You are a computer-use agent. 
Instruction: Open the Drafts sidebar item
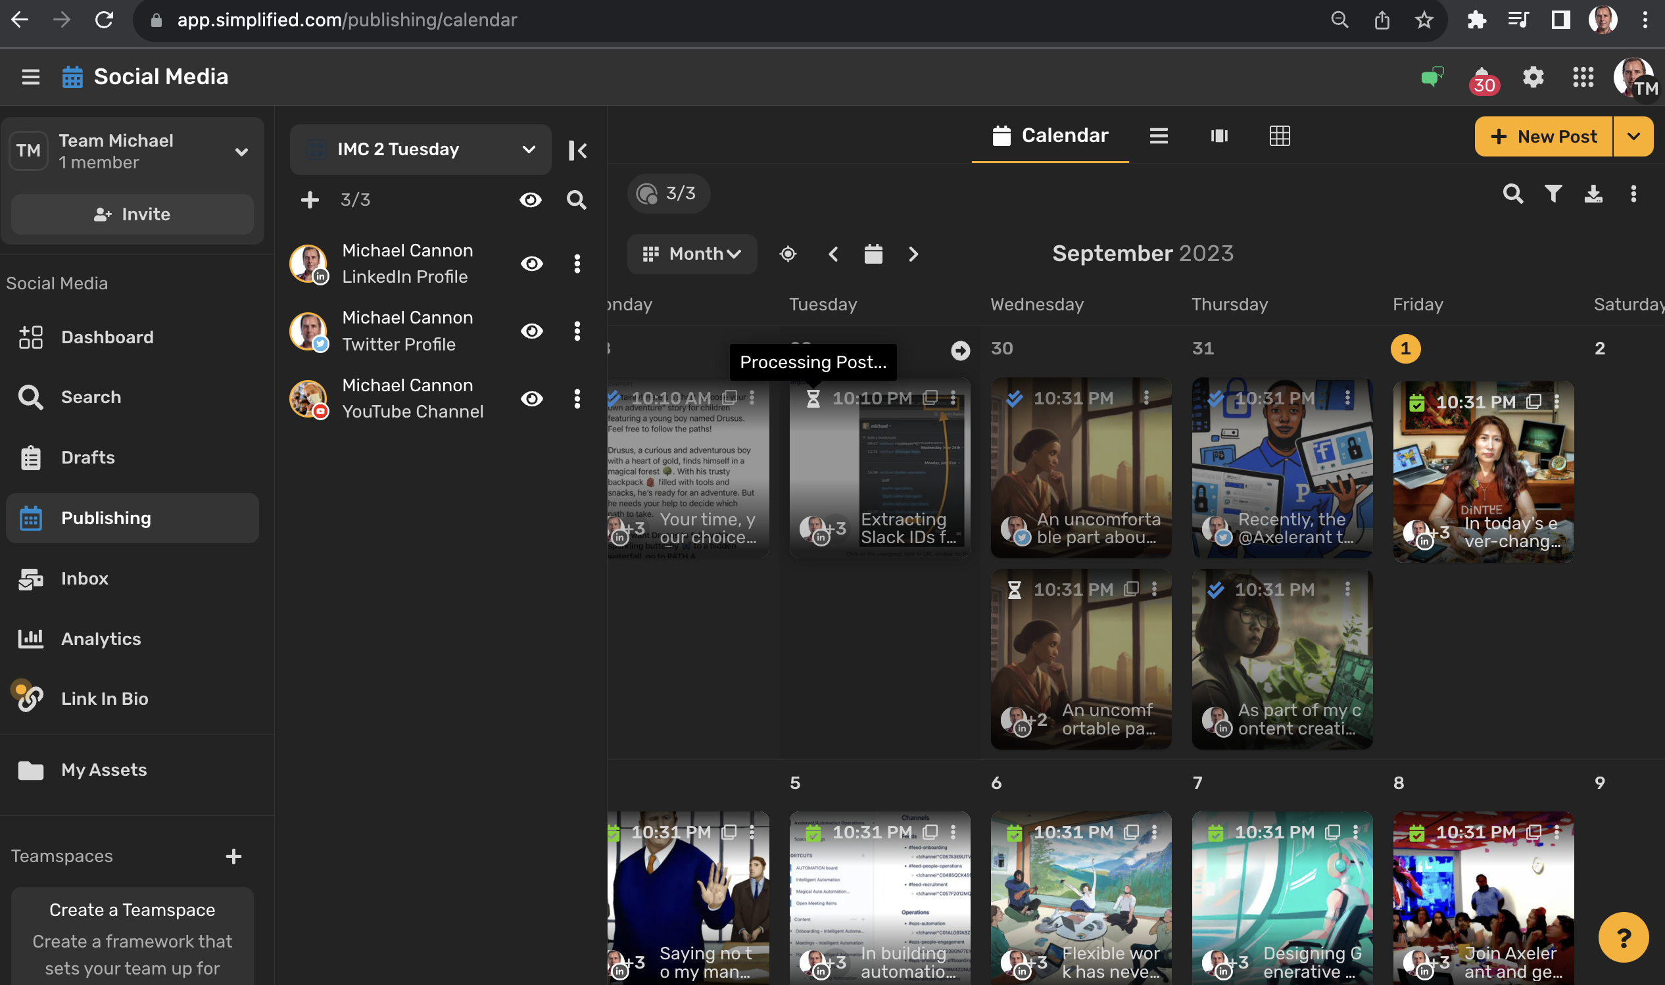coord(87,458)
